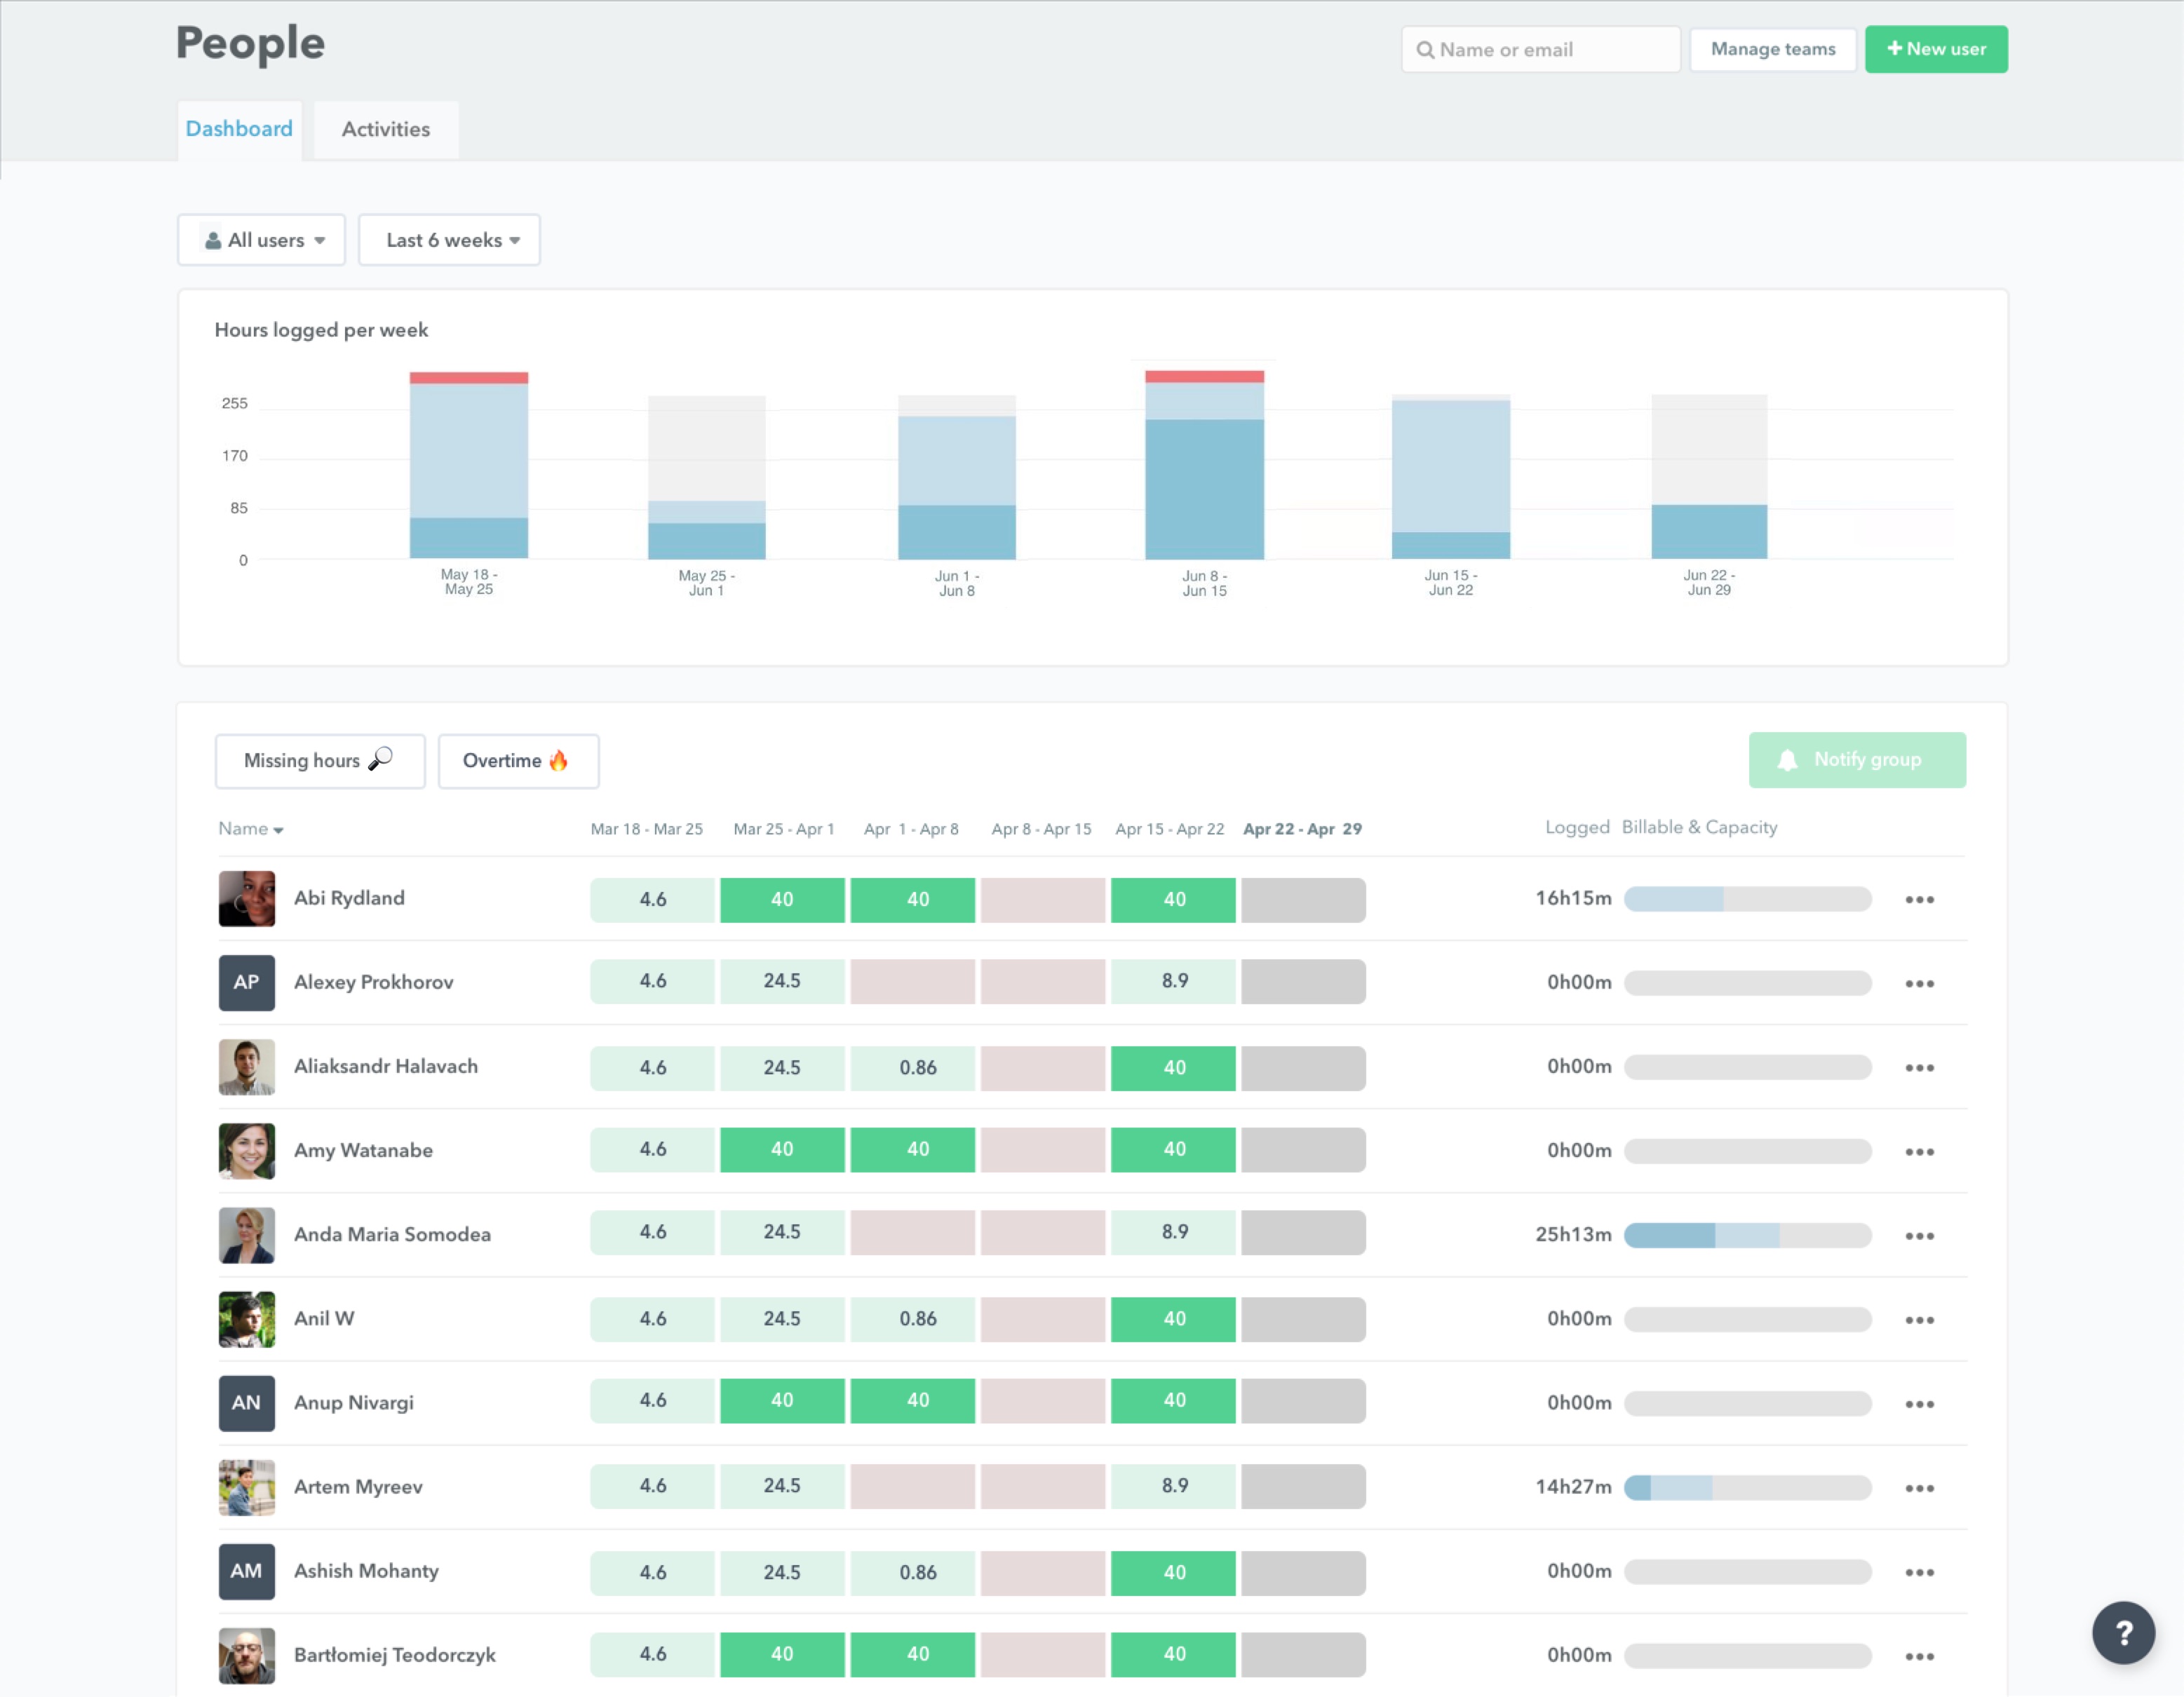Click the New user button
Screen dimensions: 2184x1697
(1935, 48)
